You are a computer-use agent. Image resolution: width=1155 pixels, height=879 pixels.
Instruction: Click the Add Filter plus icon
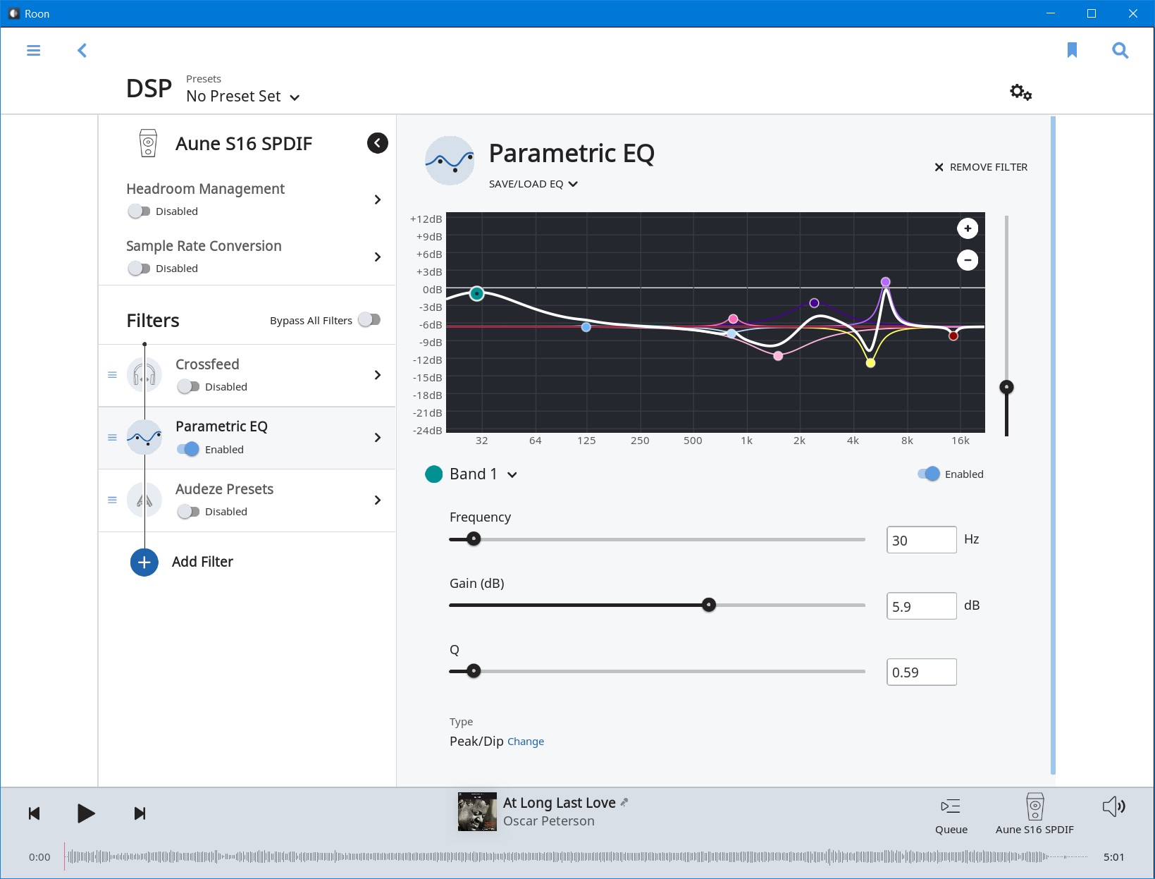[x=144, y=563]
